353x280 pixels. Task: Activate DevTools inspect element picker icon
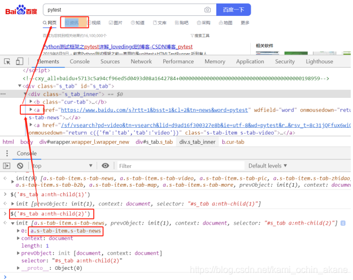coord(7,61)
